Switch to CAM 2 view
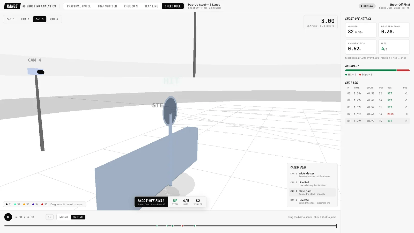The height and width of the screenshot is (233, 414). 25,19
